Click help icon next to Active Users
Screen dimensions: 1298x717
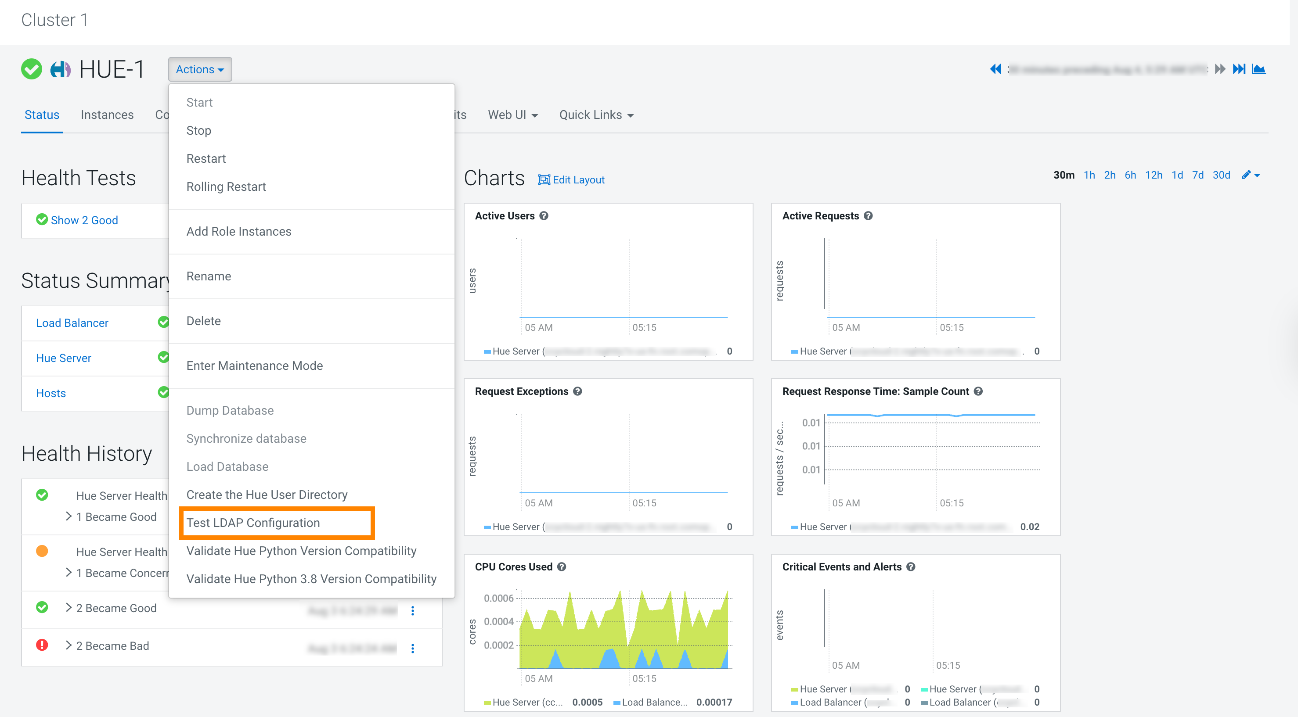point(544,215)
